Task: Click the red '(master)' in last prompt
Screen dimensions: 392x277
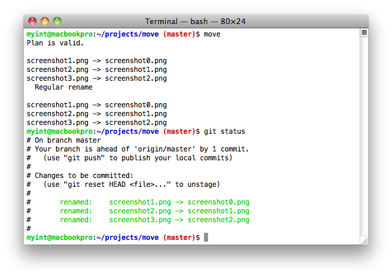Action: point(179,238)
